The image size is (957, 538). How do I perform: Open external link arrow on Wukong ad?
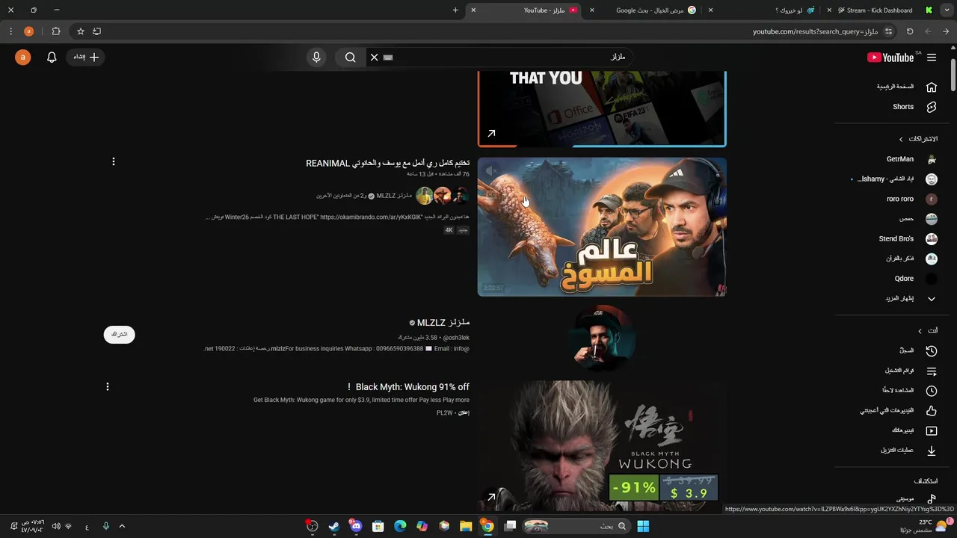(491, 497)
